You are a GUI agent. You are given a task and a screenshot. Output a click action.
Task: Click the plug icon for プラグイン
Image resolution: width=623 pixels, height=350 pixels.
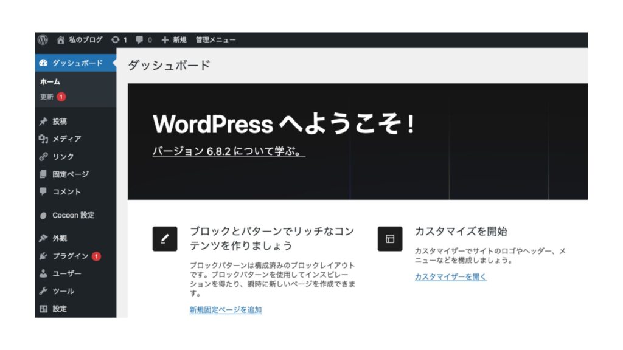43,256
